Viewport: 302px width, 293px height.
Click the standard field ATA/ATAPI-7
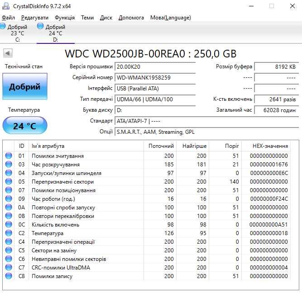(206, 121)
